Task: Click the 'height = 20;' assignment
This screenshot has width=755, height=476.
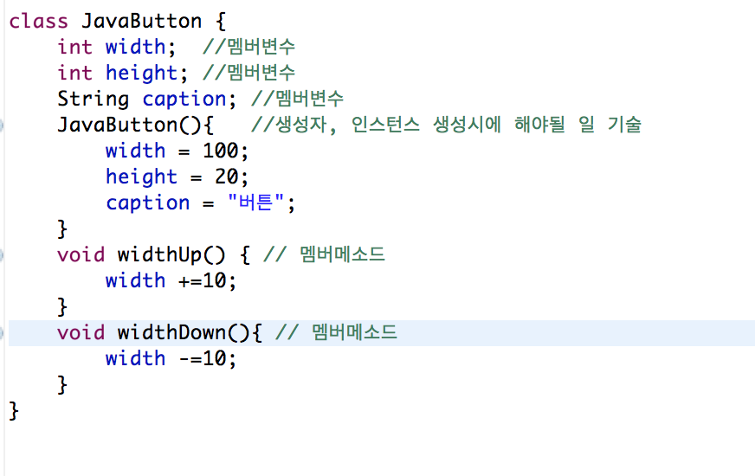Action: point(177,177)
